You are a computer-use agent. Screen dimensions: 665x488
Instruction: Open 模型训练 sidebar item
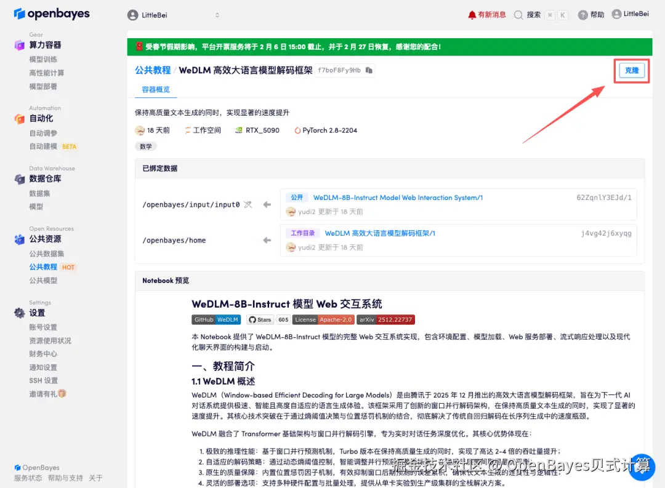pyautogui.click(x=43, y=59)
